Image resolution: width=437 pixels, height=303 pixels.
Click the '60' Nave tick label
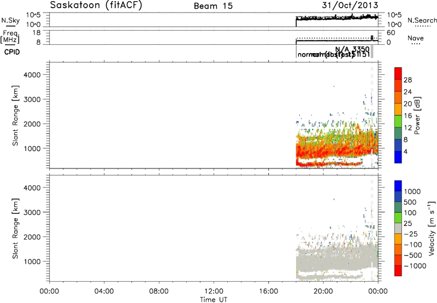pos(391,33)
